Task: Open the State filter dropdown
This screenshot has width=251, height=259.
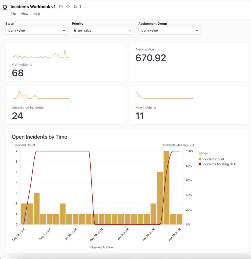Action: (x=36, y=30)
